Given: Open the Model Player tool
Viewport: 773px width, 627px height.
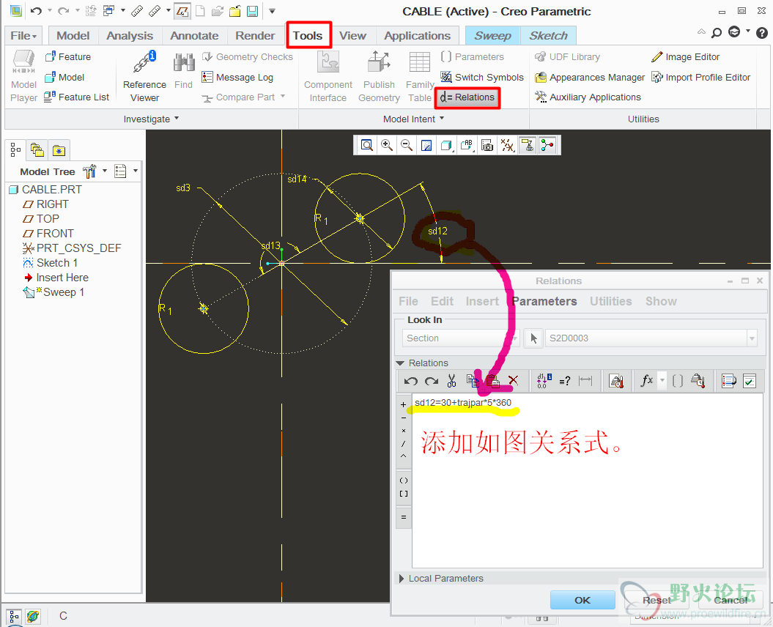Looking at the screenshot, I should 23,76.
